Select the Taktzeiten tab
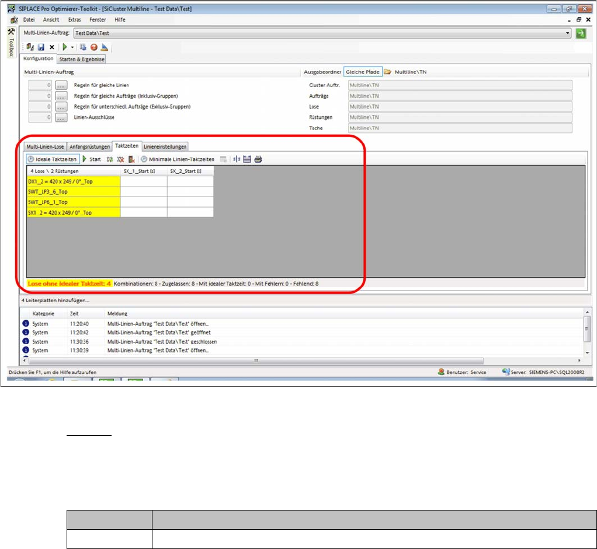Image resolution: width=597 pixels, height=549 pixels. [127, 146]
